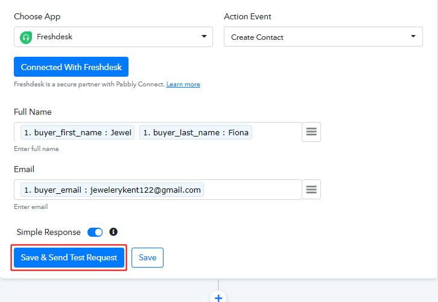The width and height of the screenshot is (438, 302).
Task: Click the Connected With Freshdesk button
Action: tap(71, 67)
